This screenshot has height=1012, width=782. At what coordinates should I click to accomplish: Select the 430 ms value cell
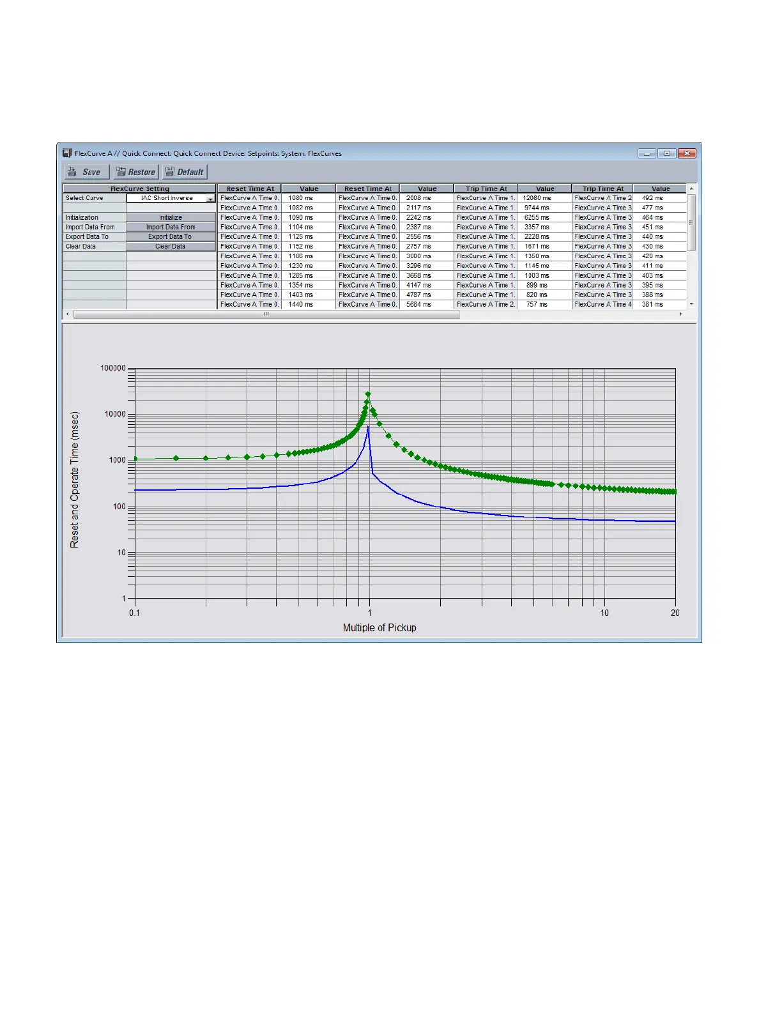pyautogui.click(x=660, y=246)
